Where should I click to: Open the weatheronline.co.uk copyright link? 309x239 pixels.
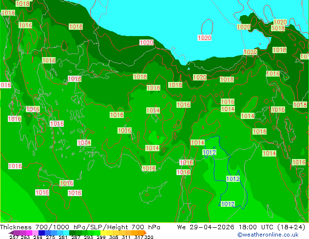pos(268,235)
